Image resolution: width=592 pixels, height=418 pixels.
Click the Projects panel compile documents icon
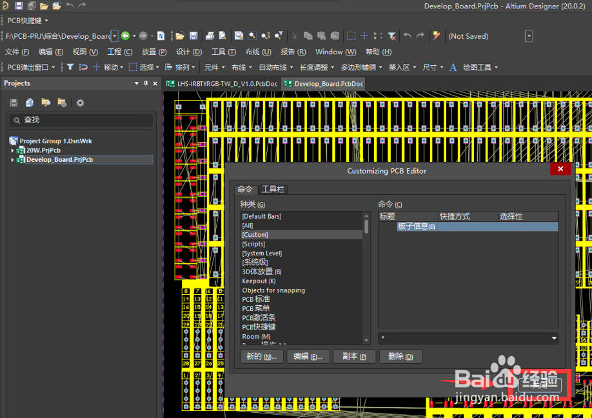pos(30,103)
